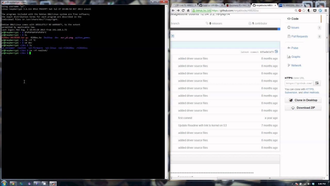Click the zoom magnifier icon in address bar
This screenshot has width=330, height=186.
tap(296, 11)
